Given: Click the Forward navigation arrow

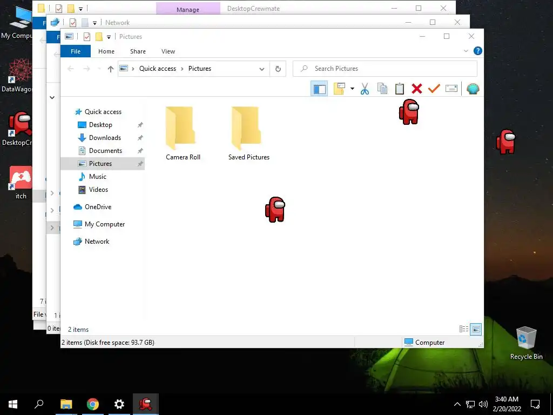Looking at the screenshot, I should (x=86, y=69).
